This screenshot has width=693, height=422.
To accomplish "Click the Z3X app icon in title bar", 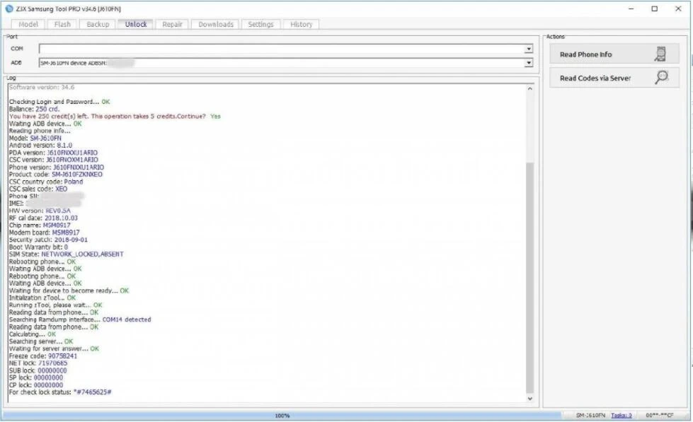I will pos(8,8).
